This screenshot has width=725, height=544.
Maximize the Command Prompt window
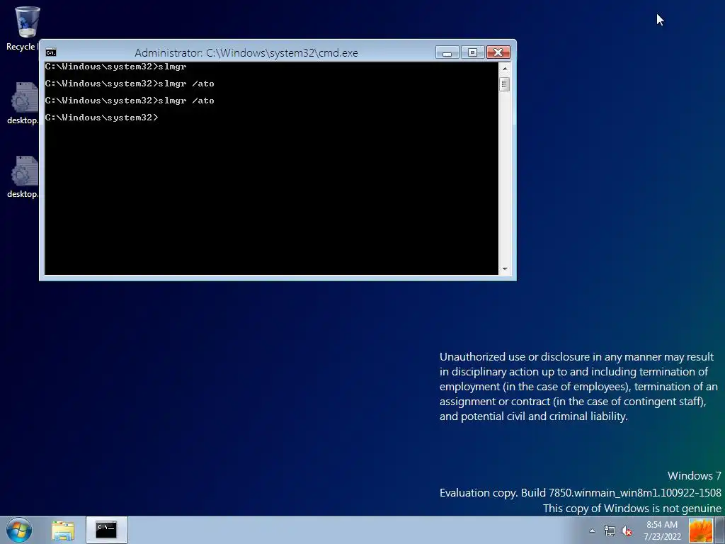click(472, 52)
